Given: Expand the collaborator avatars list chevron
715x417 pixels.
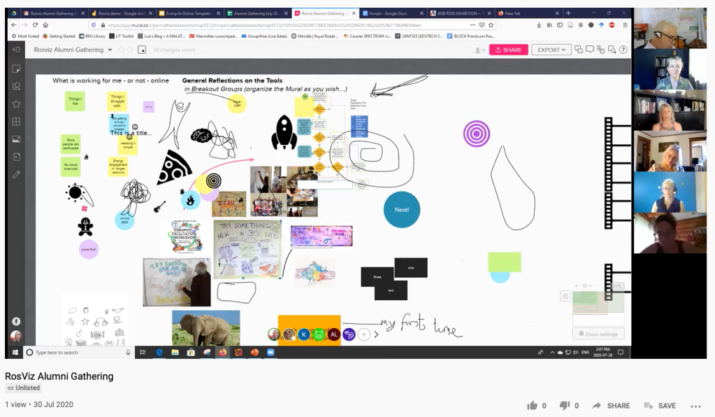Looking at the screenshot, I should (x=376, y=334).
